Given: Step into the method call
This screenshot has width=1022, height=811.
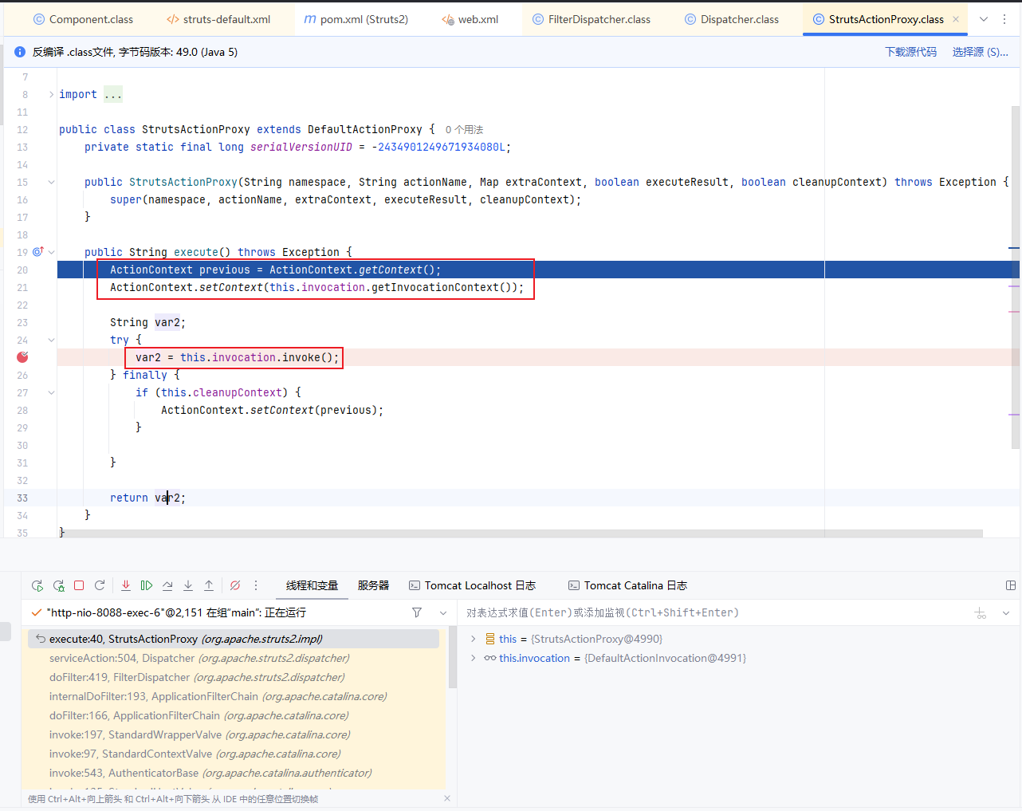Looking at the screenshot, I should click(x=188, y=585).
